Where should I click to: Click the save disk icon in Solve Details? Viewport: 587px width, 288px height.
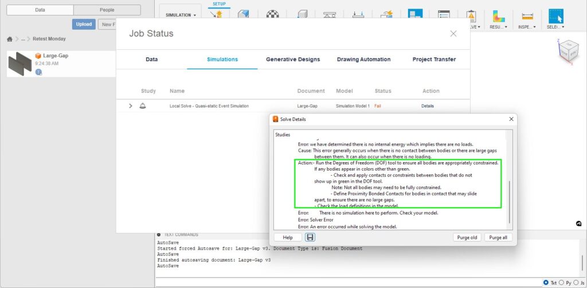tap(310, 237)
